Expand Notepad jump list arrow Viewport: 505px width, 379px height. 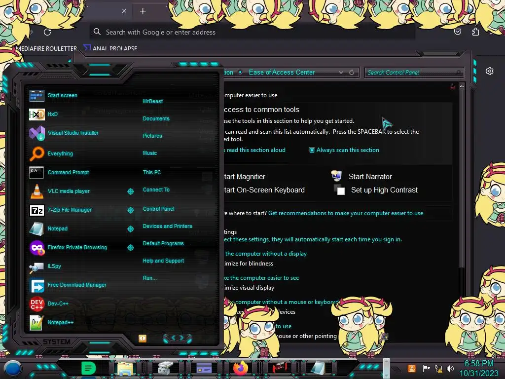130,229
